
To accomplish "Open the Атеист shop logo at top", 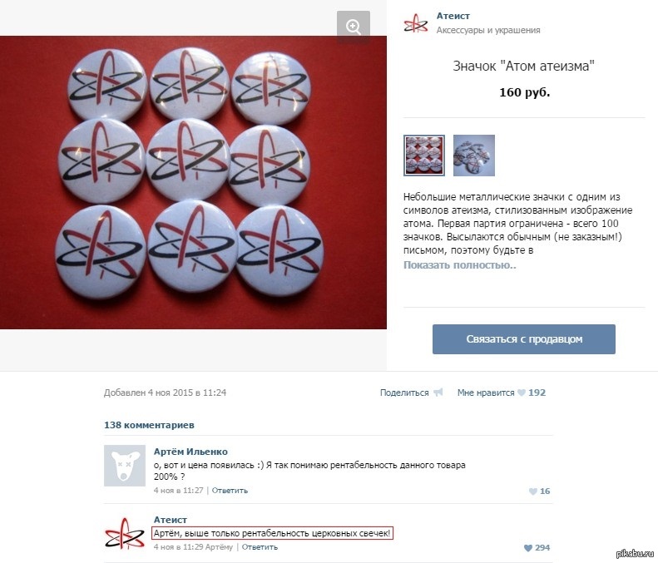I will click(416, 23).
